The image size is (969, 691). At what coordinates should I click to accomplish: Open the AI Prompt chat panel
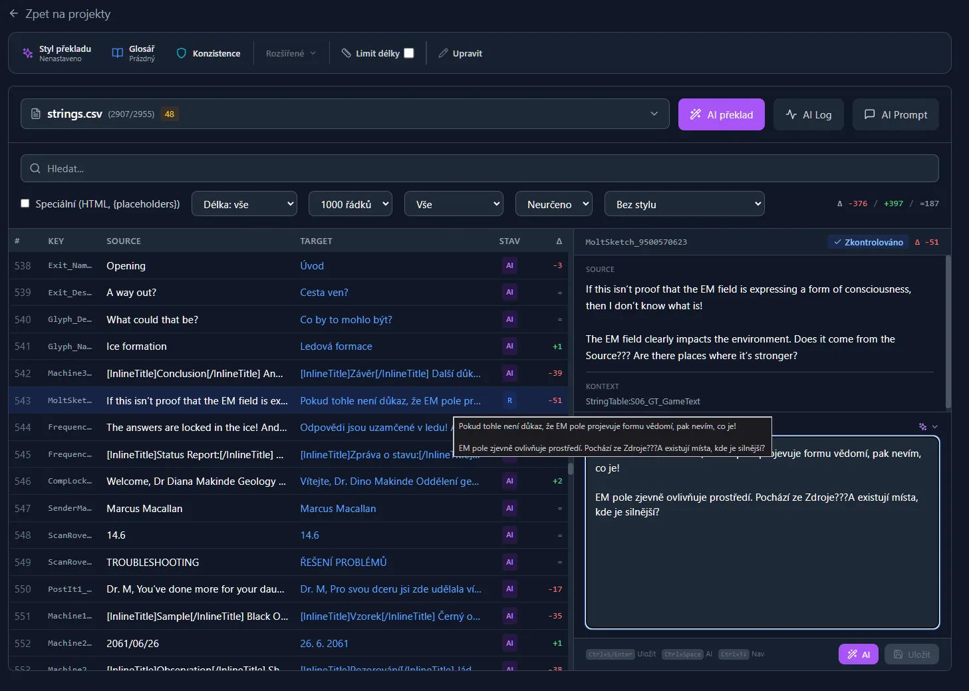pyautogui.click(x=895, y=114)
